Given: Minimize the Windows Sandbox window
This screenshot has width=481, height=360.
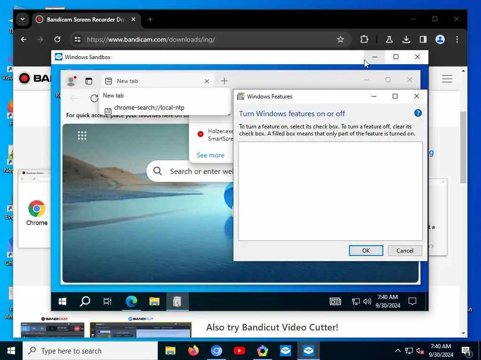Looking at the screenshot, I should click(x=374, y=57).
